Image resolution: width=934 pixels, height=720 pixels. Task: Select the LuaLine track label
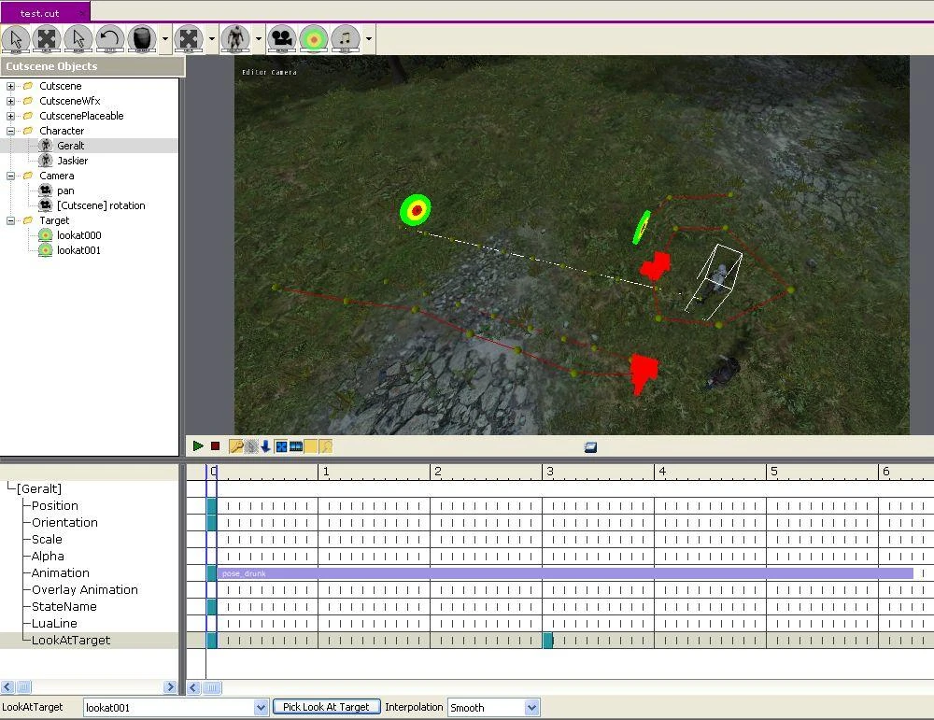[54, 623]
